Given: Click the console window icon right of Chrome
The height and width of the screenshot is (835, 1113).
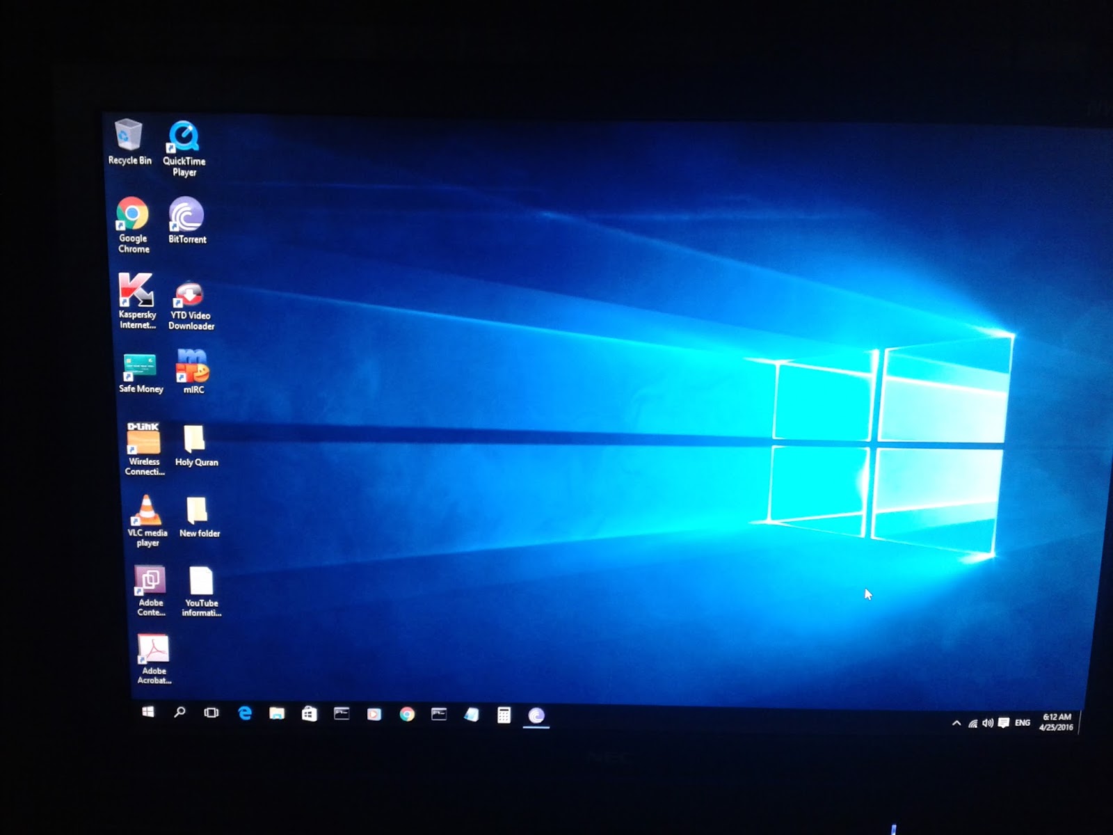Looking at the screenshot, I should pyautogui.click(x=439, y=715).
